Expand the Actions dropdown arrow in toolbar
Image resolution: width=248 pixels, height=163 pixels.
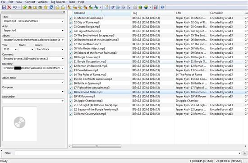coord(101,7)
